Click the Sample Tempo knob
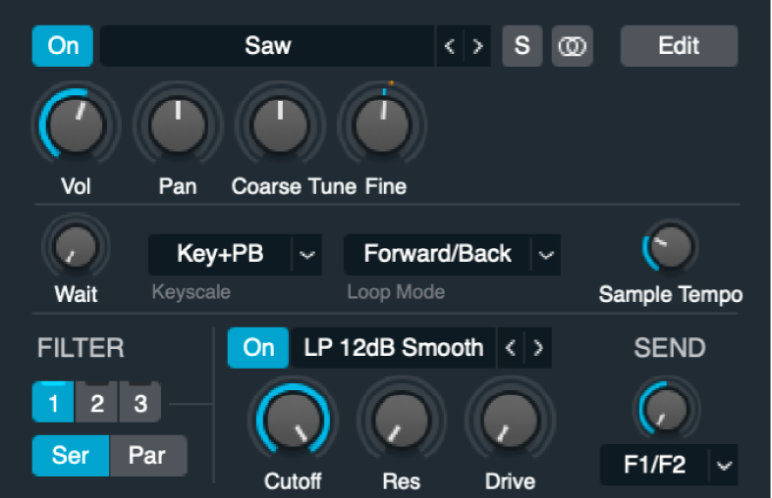The image size is (772, 498). [x=671, y=247]
